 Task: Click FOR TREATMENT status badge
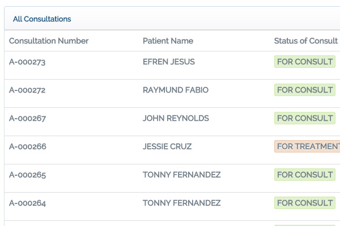tap(307, 146)
